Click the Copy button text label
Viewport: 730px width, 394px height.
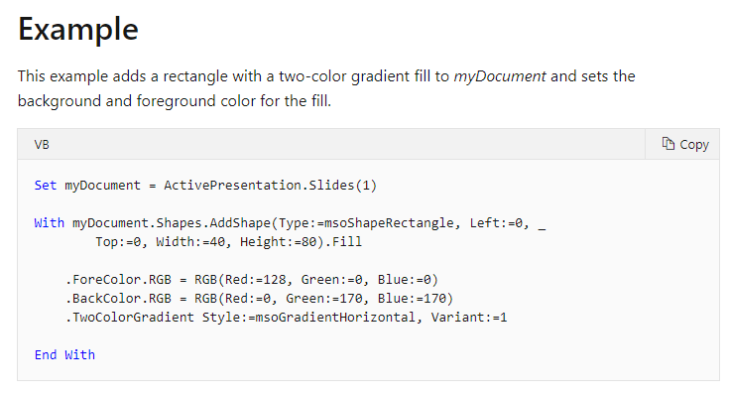[x=694, y=145]
